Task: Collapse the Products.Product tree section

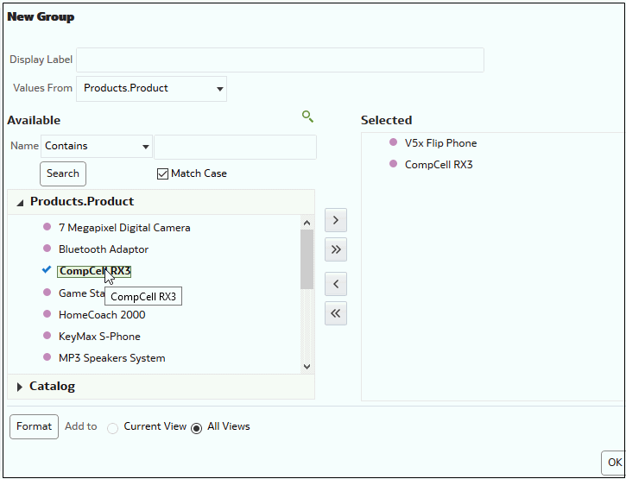Action: click(x=20, y=202)
